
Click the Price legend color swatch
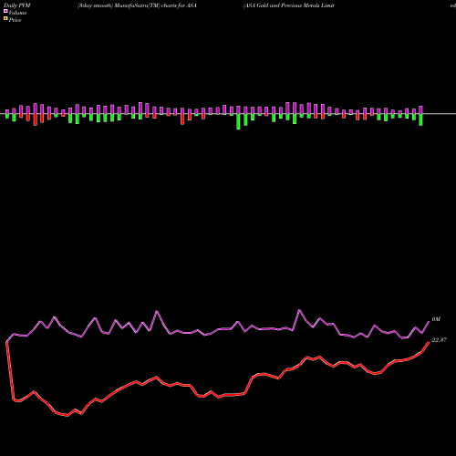point(5,19)
